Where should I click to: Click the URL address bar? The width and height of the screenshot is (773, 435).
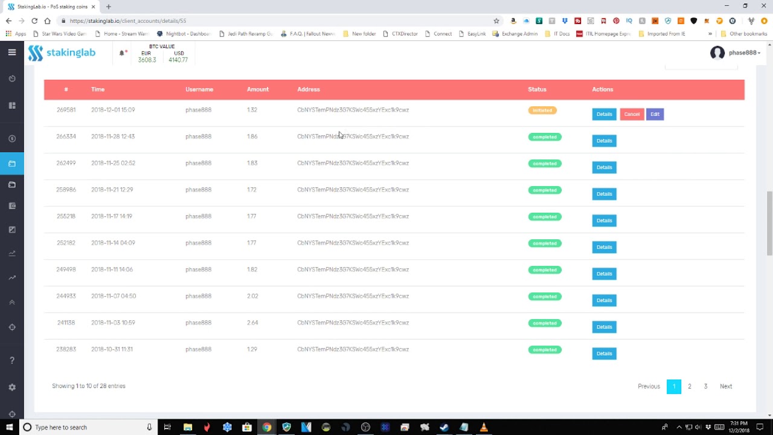278,21
